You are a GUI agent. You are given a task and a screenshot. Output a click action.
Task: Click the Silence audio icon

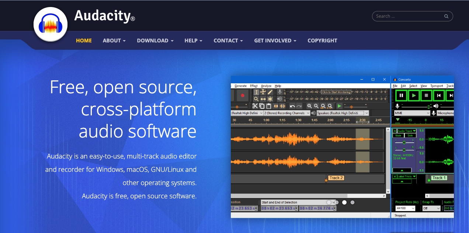(282, 106)
